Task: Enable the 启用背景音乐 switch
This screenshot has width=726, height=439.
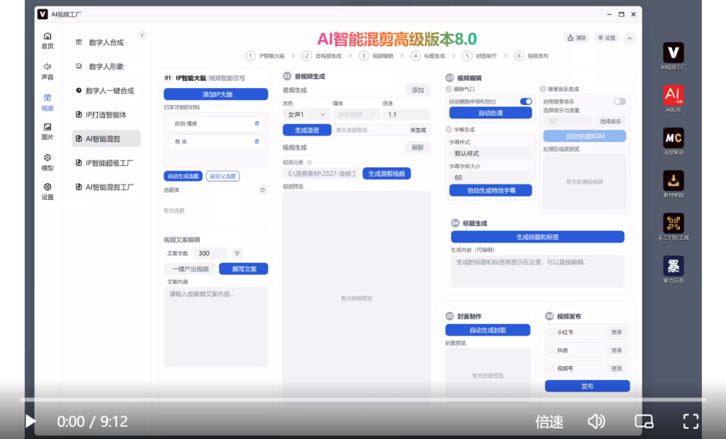Action: (619, 101)
